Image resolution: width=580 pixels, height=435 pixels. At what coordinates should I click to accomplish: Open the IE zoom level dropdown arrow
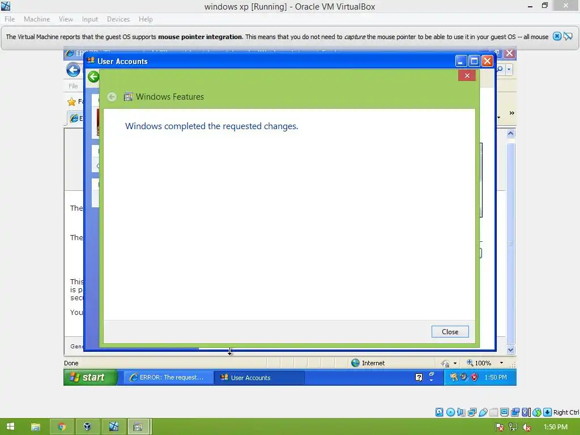(502, 363)
